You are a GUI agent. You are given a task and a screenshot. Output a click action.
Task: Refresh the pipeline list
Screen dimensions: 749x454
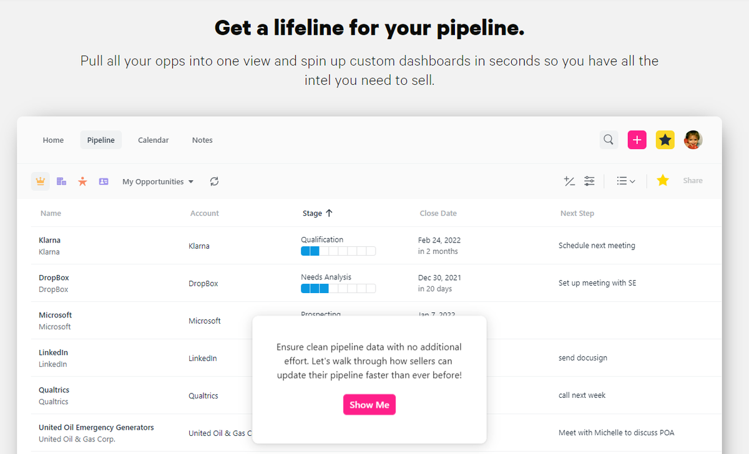(x=214, y=181)
